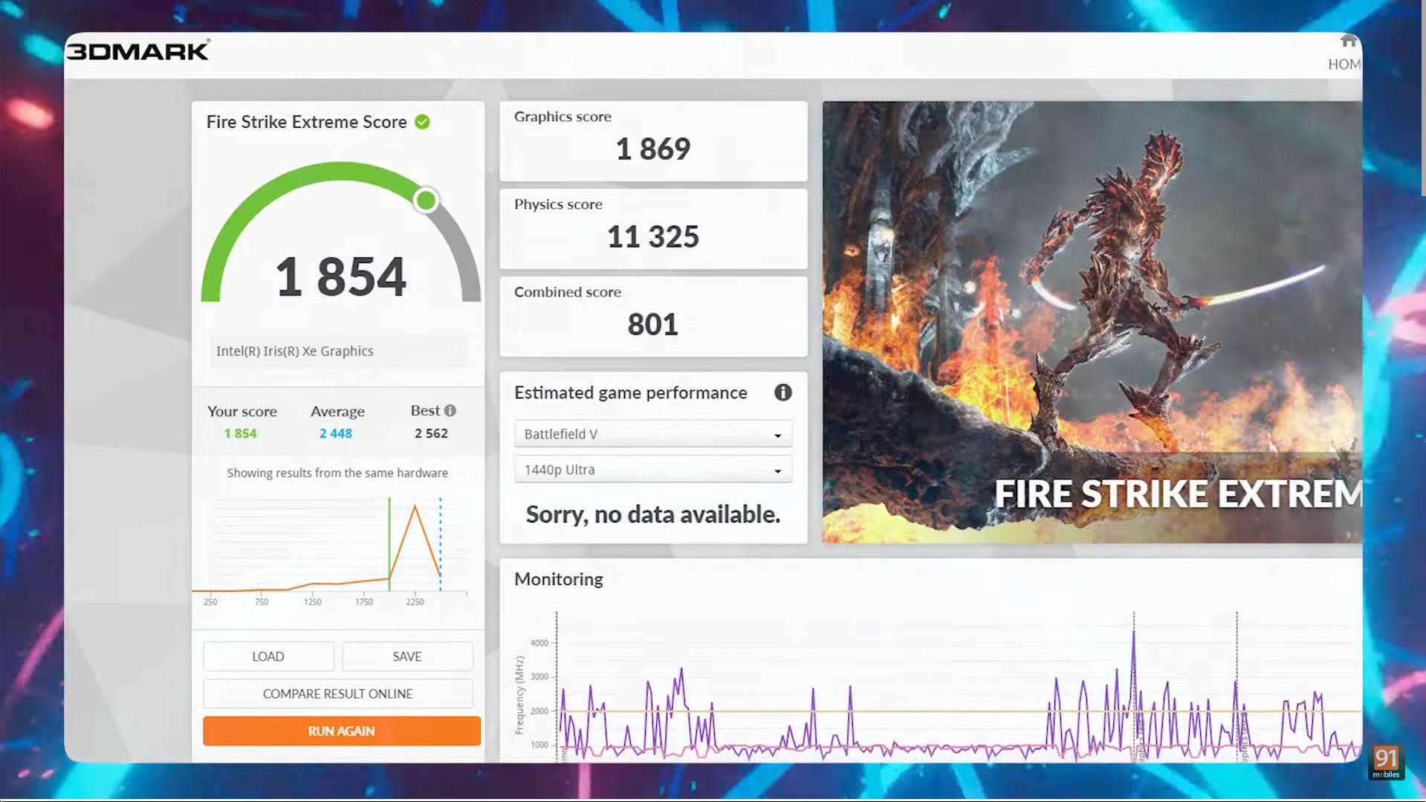
Task: Click the Combined score value 801
Action: [653, 324]
